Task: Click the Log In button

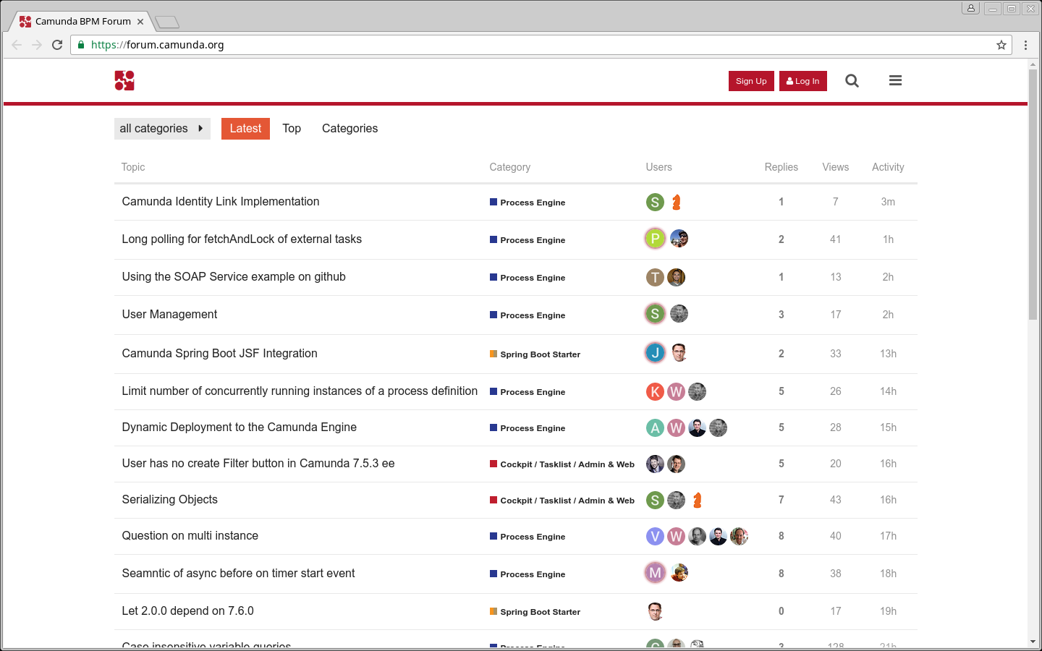Action: [803, 81]
